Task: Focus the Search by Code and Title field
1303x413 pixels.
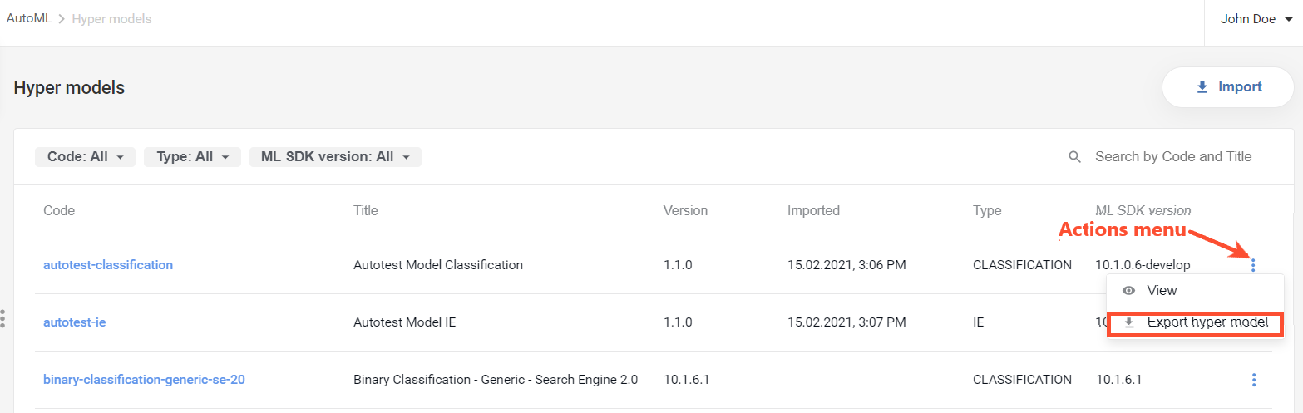Action: (1173, 156)
